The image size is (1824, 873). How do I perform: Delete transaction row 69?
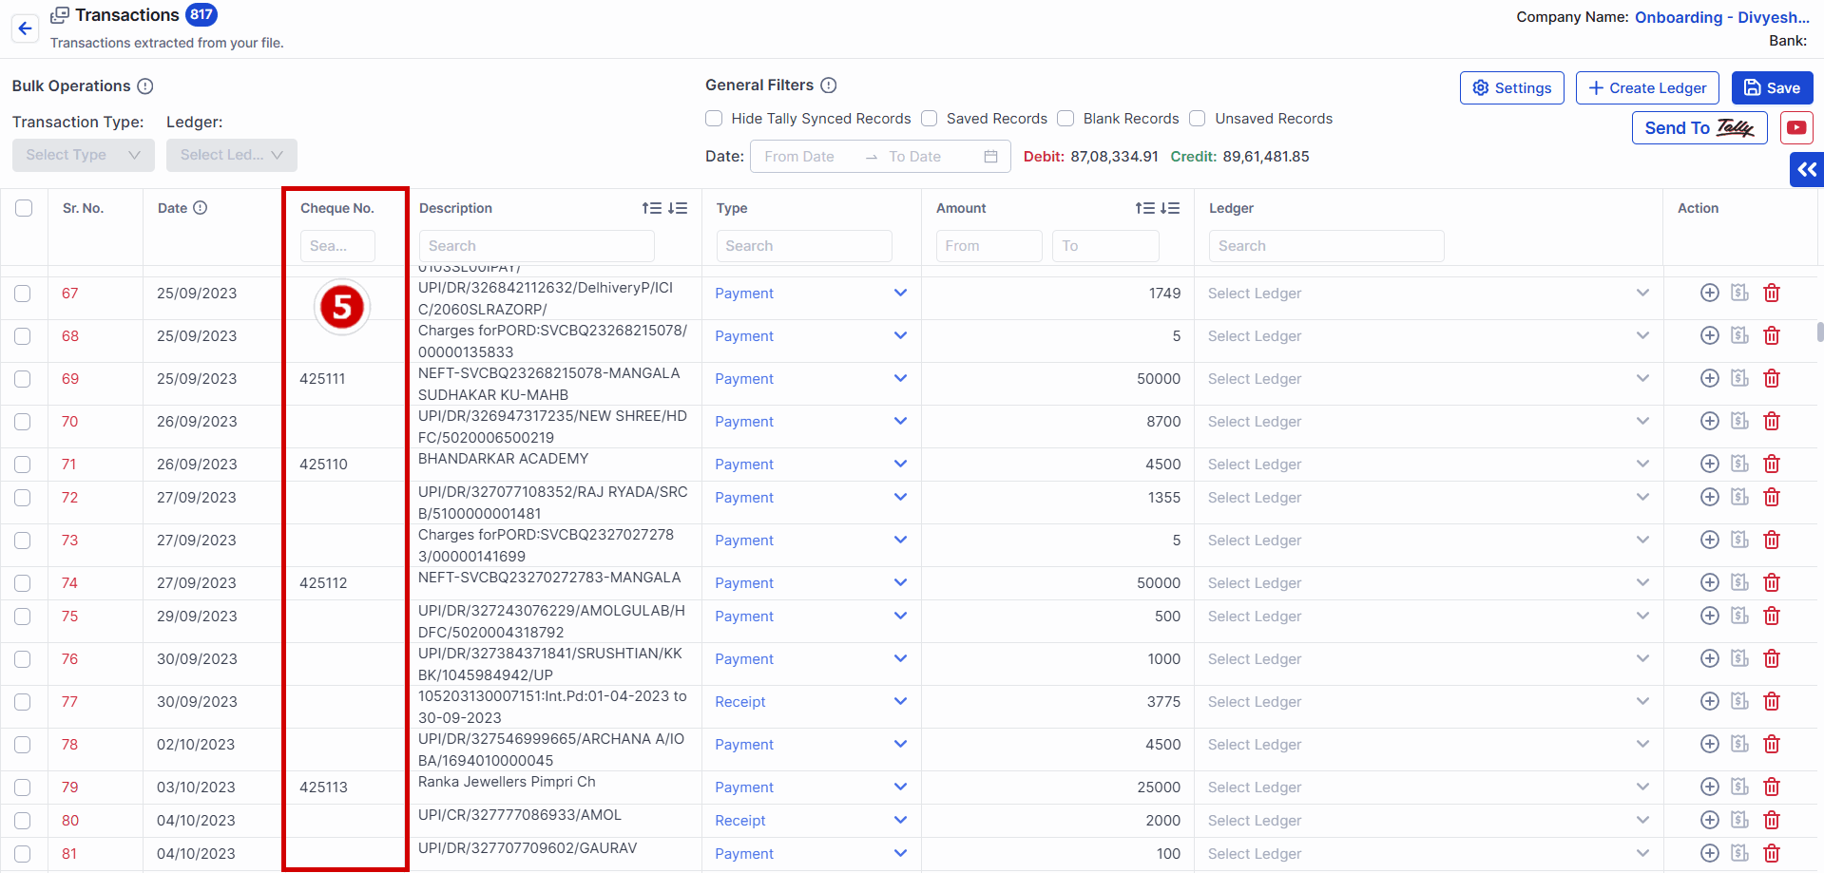pos(1772,378)
